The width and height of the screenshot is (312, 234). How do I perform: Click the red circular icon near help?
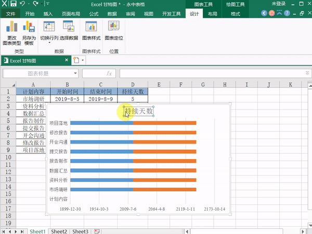click(271, 14)
